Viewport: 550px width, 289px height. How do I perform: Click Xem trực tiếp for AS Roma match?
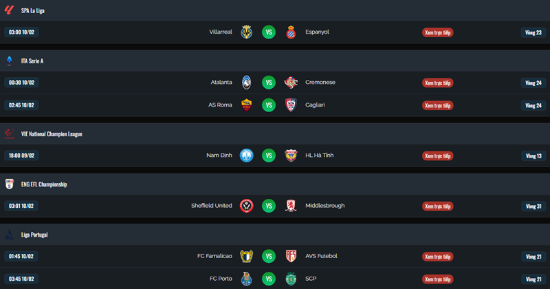[x=437, y=105]
